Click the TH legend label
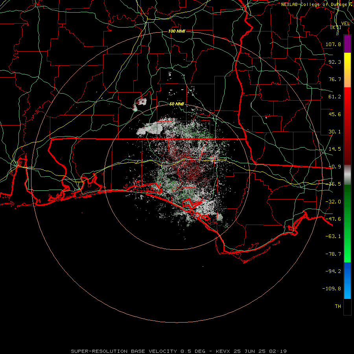354x354 pixels. tap(338, 306)
